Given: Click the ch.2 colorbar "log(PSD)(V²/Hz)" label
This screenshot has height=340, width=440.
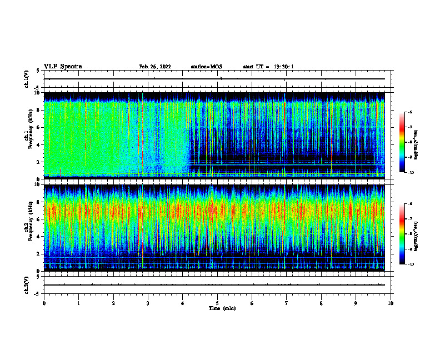Looking at the screenshot, I should (416, 236).
